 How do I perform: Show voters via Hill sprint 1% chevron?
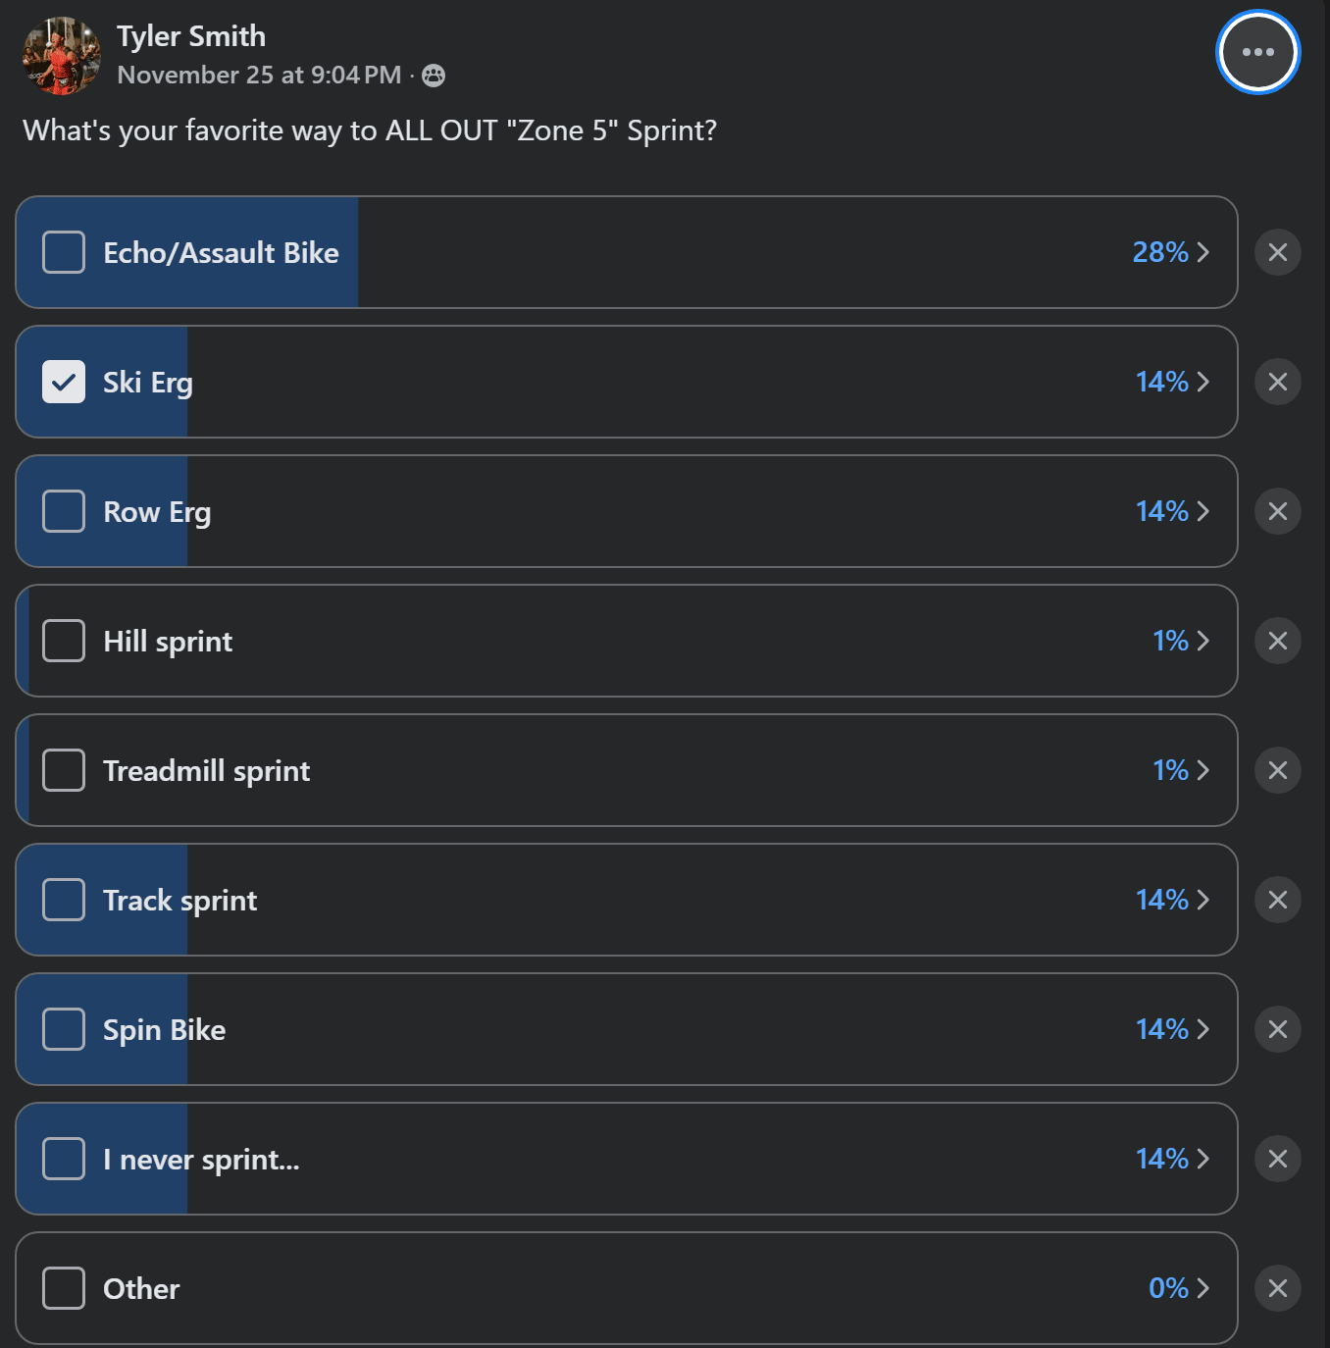tap(1181, 641)
